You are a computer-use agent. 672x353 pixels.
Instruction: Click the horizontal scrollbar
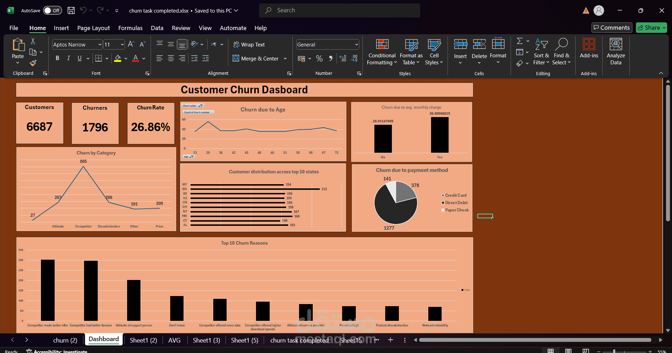pyautogui.click(x=535, y=340)
